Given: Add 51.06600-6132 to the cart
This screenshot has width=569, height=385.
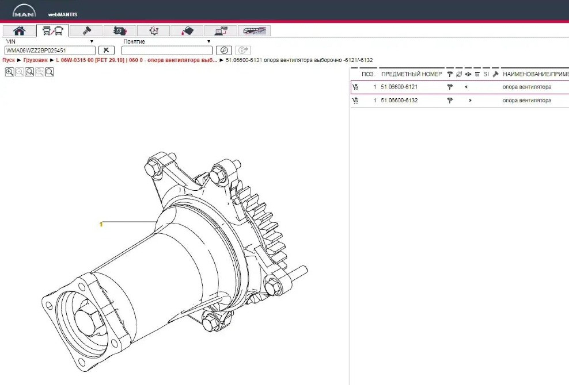Looking at the screenshot, I should (355, 101).
